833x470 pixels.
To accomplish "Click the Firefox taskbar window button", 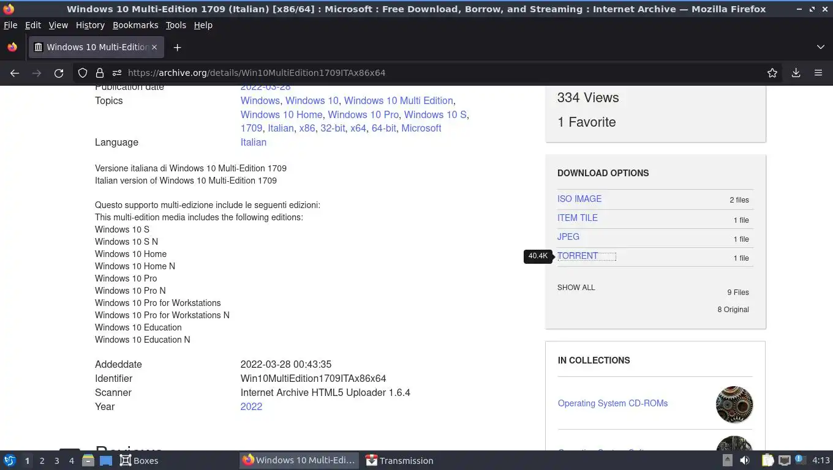I will [x=298, y=461].
